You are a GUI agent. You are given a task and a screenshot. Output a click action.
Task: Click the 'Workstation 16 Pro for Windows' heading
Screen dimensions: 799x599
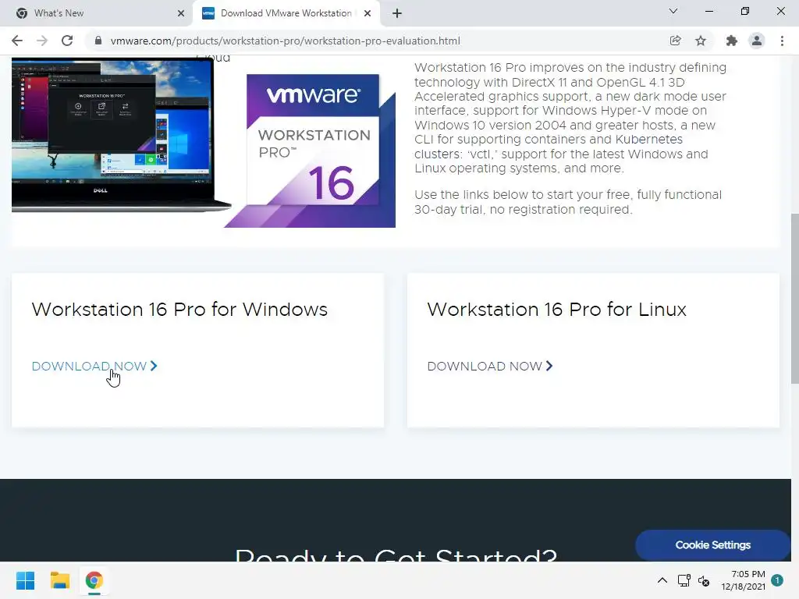[179, 309]
